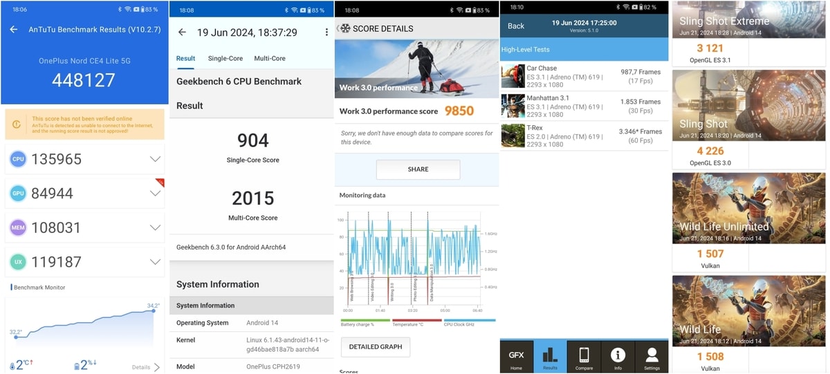Expand the GPU score row chevron
The height and width of the screenshot is (374, 830).
coord(155,194)
